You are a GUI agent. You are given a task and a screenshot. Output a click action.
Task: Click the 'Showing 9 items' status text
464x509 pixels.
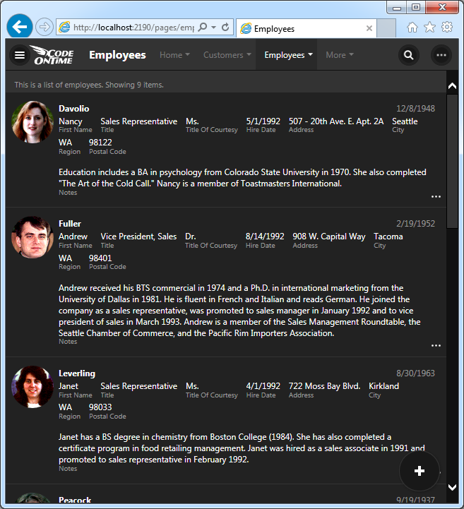coord(134,85)
